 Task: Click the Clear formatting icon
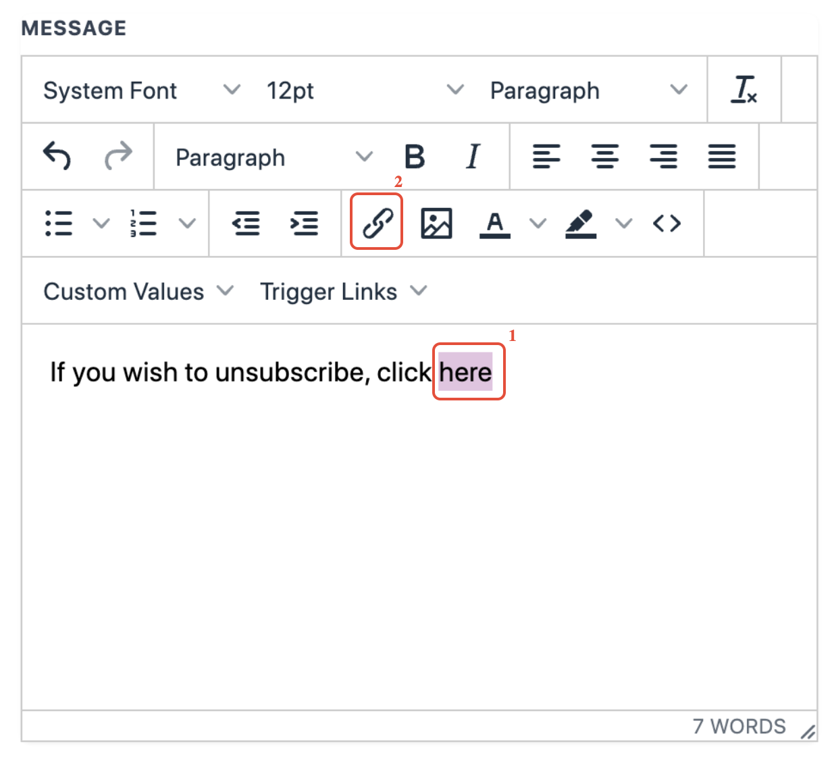744,90
